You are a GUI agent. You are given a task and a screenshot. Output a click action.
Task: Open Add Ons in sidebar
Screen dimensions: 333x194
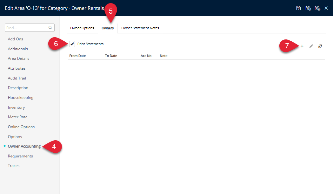(16, 39)
